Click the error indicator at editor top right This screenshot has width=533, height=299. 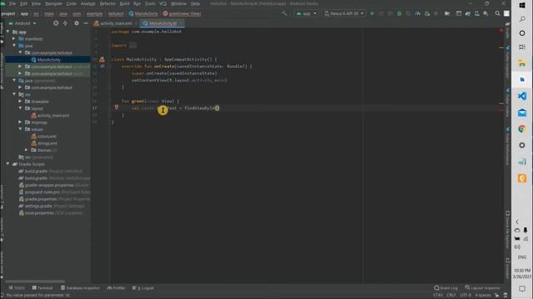click(x=501, y=31)
